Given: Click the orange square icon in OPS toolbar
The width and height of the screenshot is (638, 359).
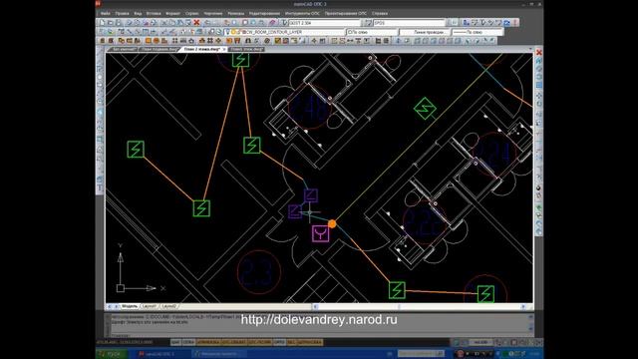Looking at the screenshot, I should pos(149,41).
